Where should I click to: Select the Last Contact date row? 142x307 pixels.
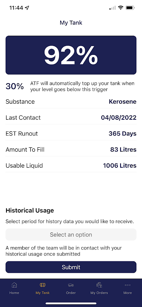(71, 118)
